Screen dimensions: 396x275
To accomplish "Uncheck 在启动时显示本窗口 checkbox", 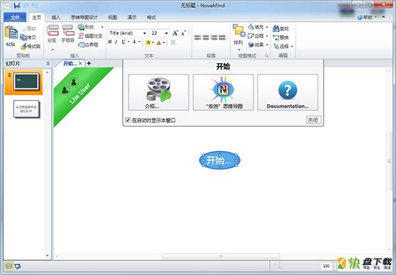I will tap(128, 120).
